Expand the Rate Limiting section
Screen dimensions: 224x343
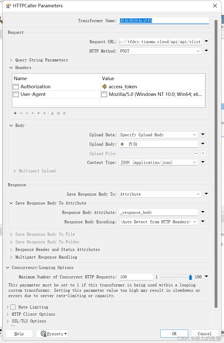[x=8, y=307]
